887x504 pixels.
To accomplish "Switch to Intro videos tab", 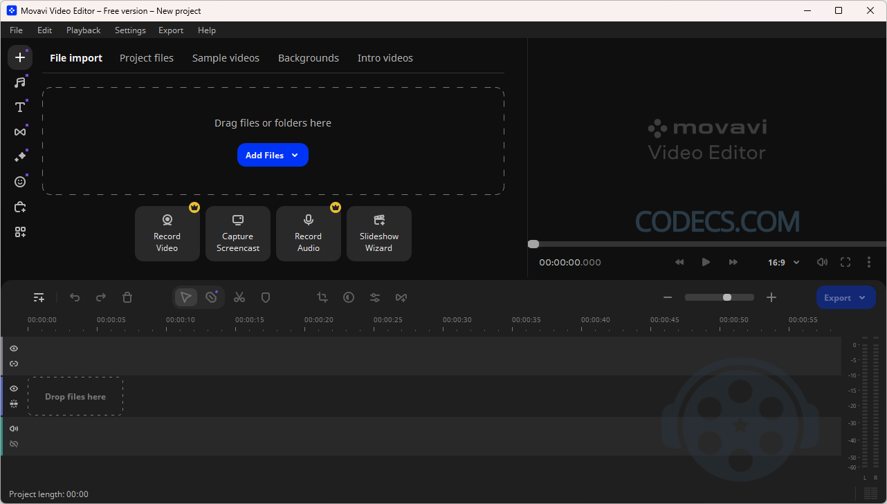I will (385, 58).
